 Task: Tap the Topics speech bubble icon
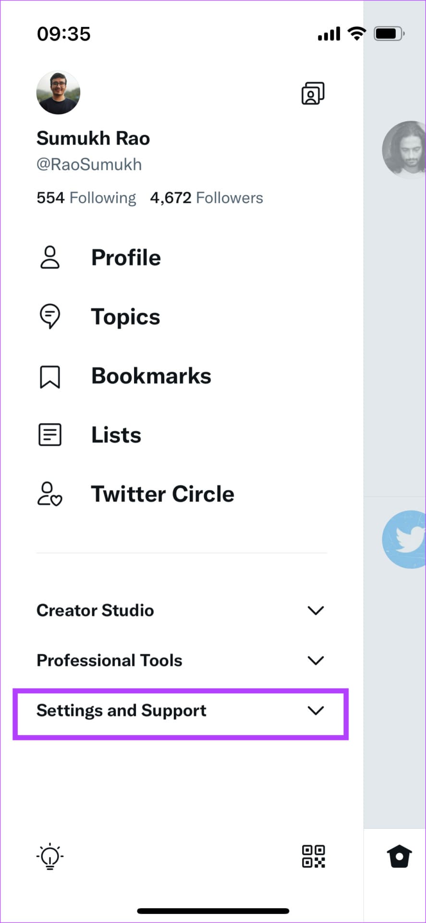coord(50,316)
